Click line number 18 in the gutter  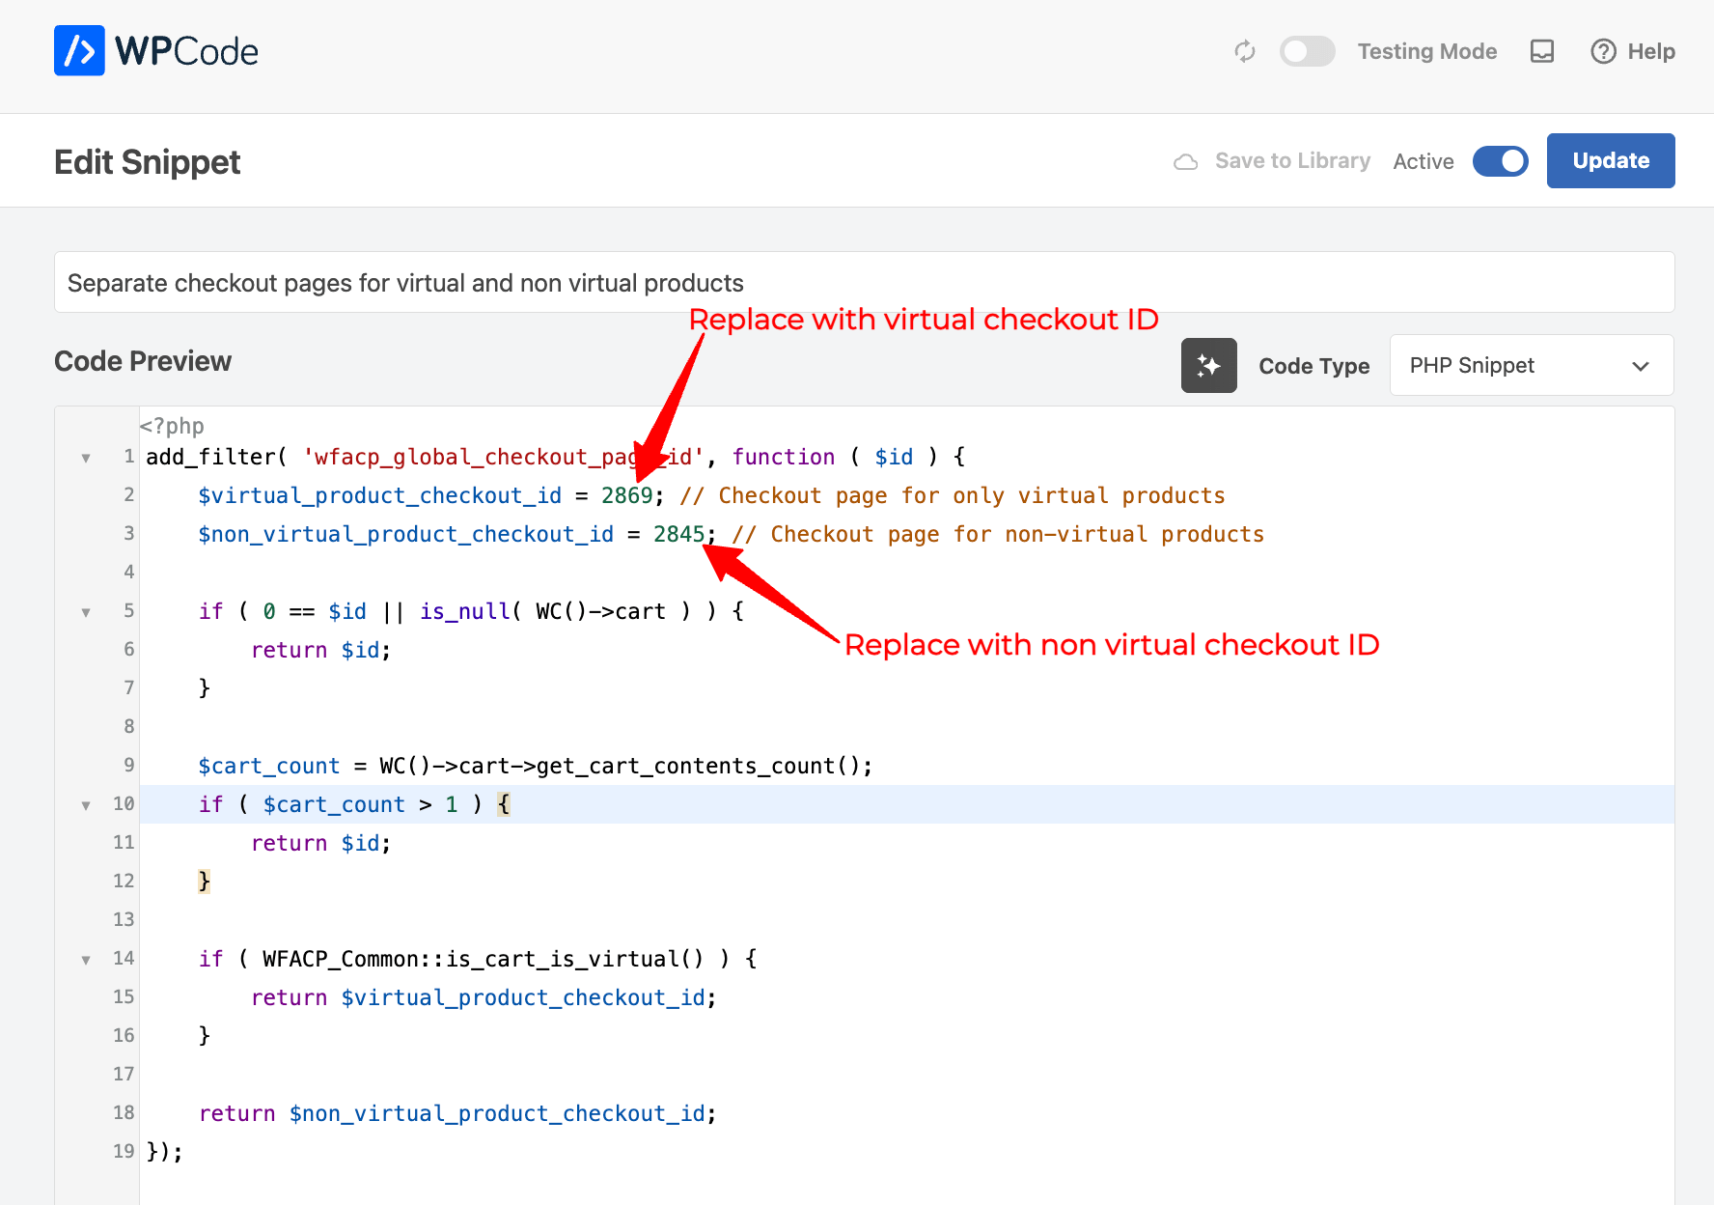point(124,1113)
